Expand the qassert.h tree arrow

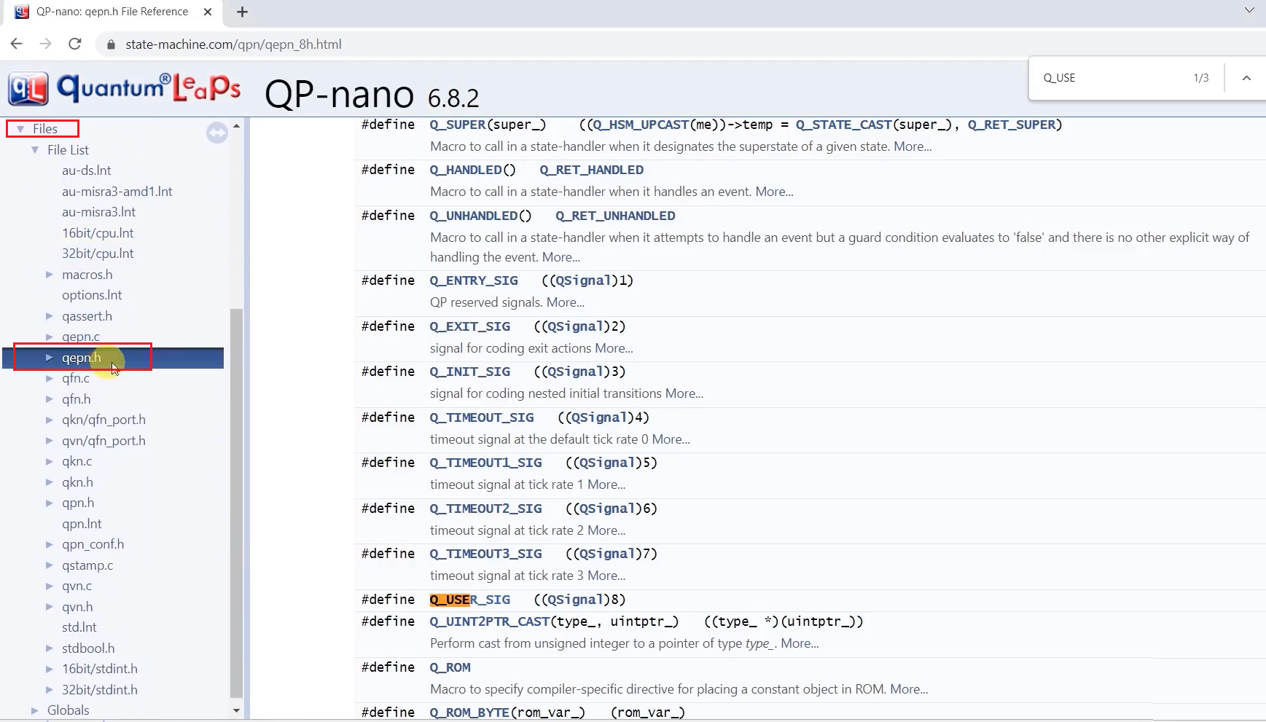point(50,316)
